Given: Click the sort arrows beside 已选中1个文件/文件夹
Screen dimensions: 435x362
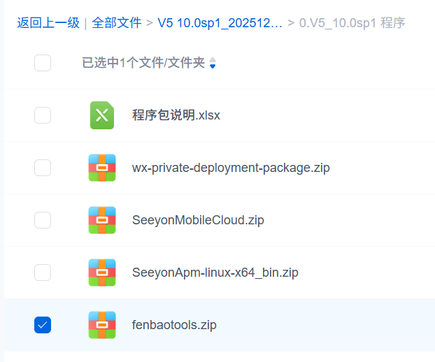Looking at the screenshot, I should [x=213, y=64].
